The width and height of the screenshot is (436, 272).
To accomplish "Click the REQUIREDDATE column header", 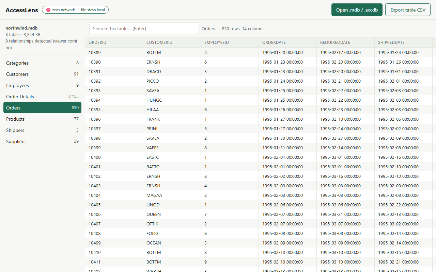I will coord(346,42).
